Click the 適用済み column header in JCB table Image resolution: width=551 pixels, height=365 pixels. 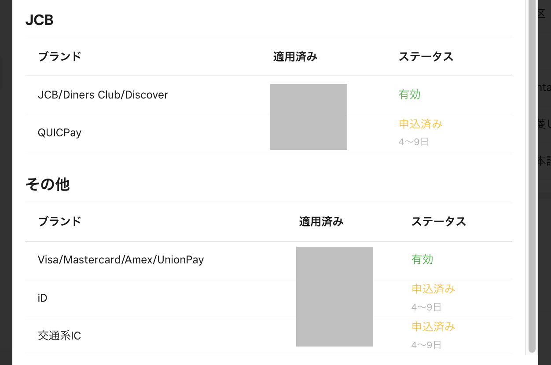295,57
